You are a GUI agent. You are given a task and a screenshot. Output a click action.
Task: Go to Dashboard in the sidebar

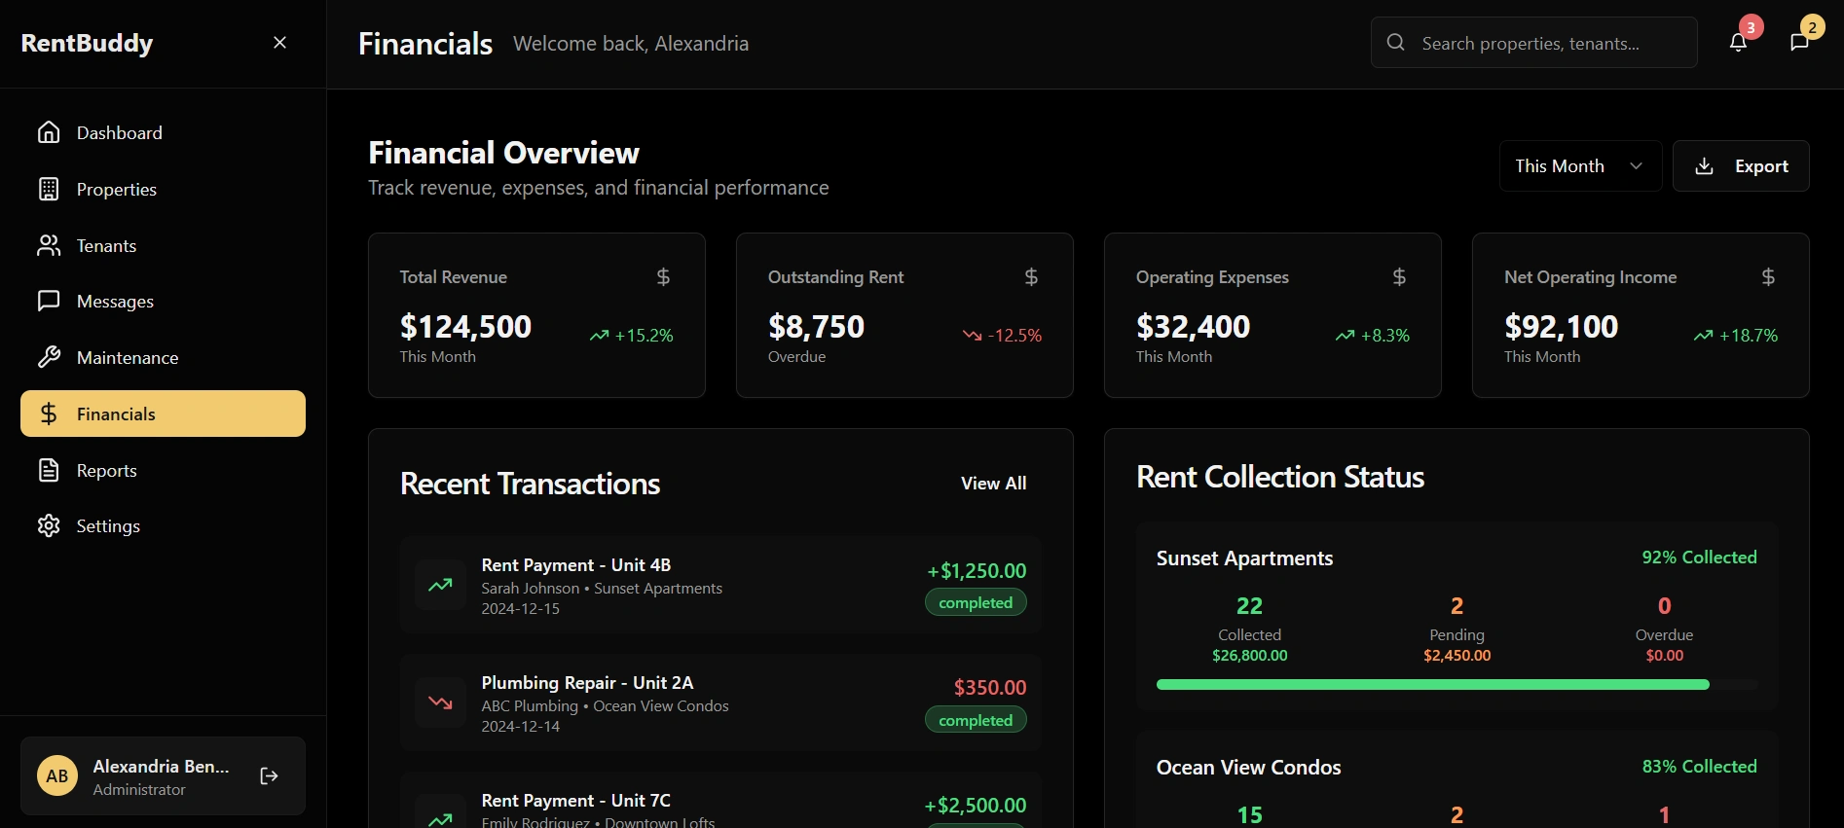[119, 132]
